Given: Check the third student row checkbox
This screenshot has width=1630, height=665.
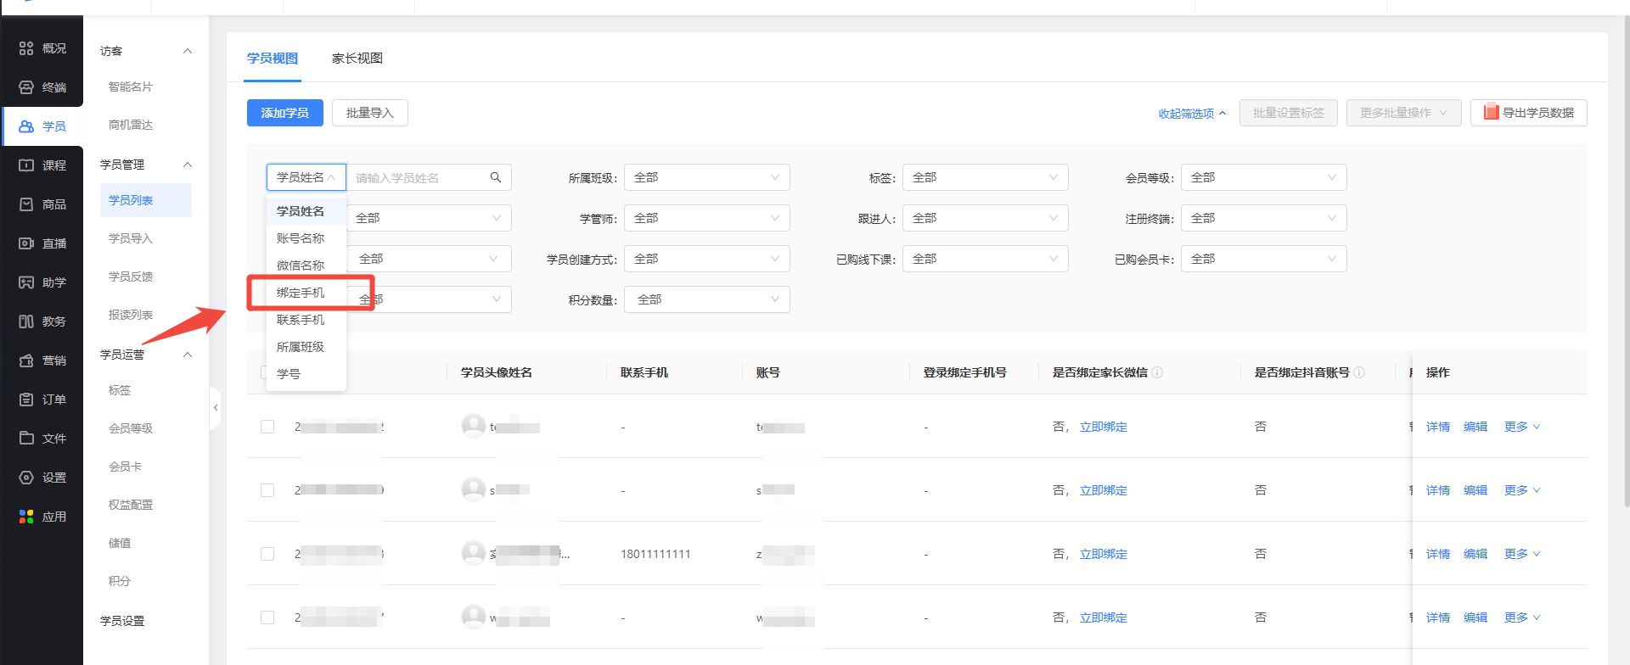Looking at the screenshot, I should [x=267, y=554].
